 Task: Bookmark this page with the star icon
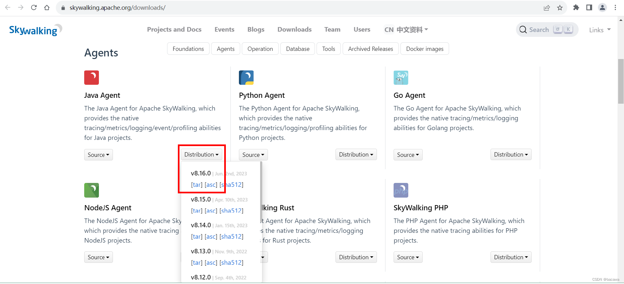tap(560, 8)
